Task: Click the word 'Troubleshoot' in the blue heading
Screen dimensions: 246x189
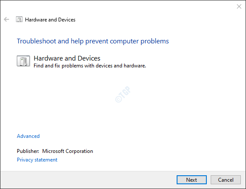Action: click(36, 41)
